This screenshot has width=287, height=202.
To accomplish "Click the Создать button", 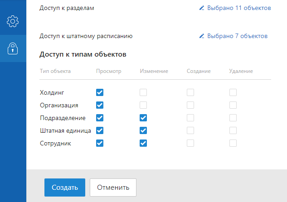I will click(65, 188).
